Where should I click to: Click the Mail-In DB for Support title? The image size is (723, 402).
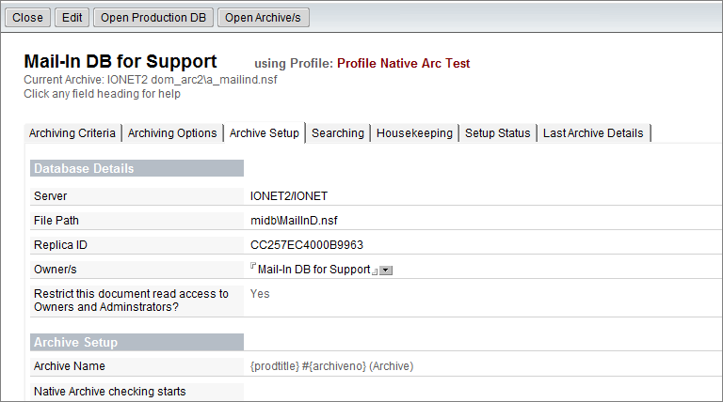click(120, 62)
